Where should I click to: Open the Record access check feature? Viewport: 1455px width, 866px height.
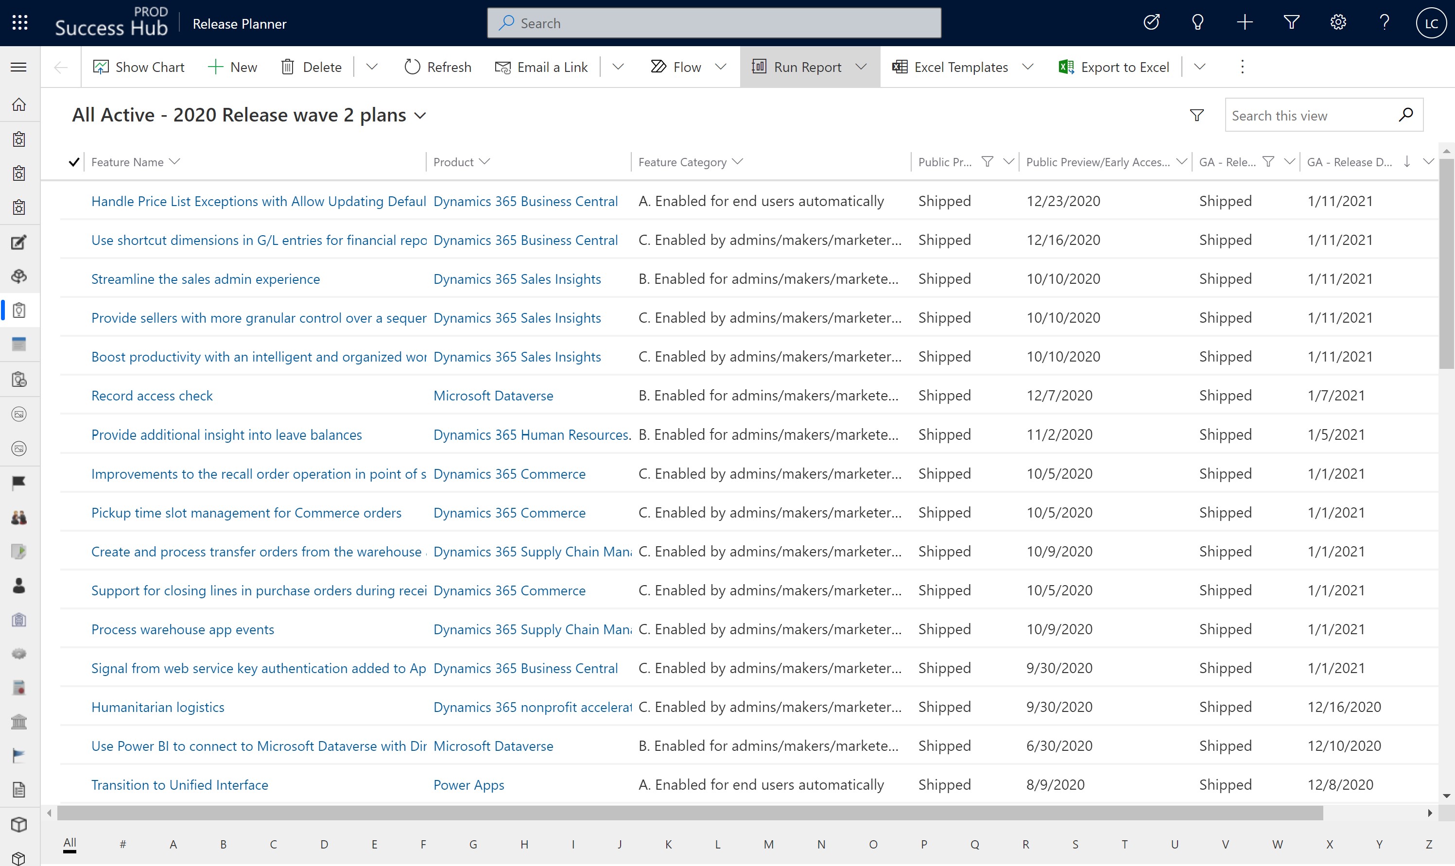pos(152,395)
